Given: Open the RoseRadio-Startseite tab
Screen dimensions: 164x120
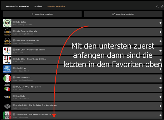Looking at the screenshot, I should 17,6.
